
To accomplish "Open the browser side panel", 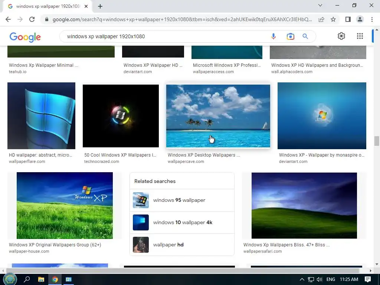I will click(x=348, y=19).
